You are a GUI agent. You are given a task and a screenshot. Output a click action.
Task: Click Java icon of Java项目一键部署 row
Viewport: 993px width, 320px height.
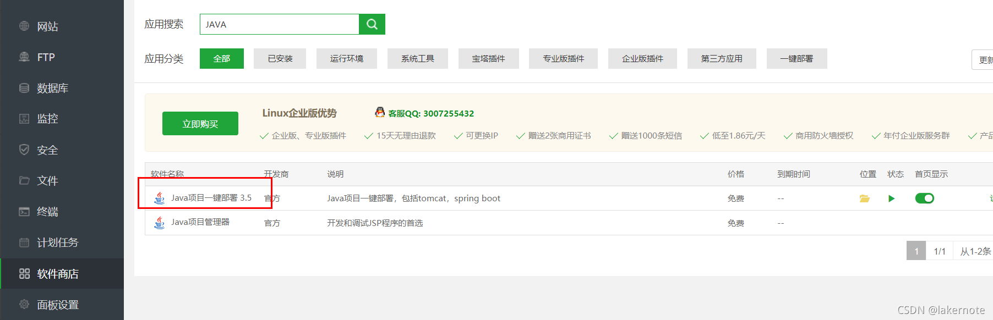159,198
